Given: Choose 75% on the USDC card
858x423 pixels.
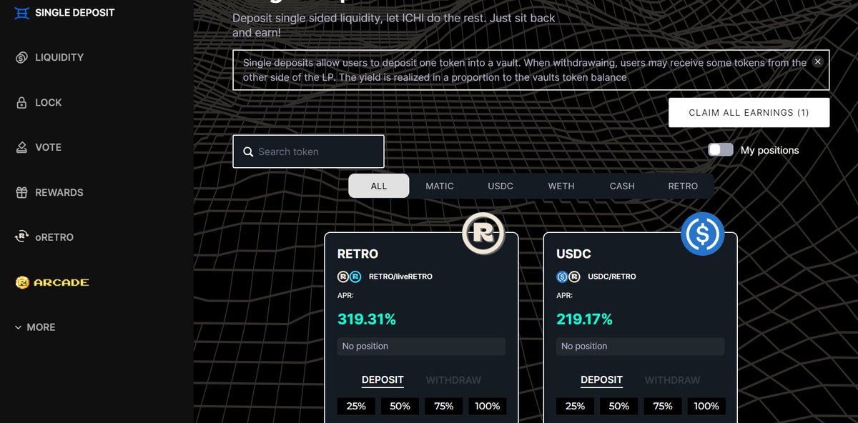Looking at the screenshot, I should 662,406.
